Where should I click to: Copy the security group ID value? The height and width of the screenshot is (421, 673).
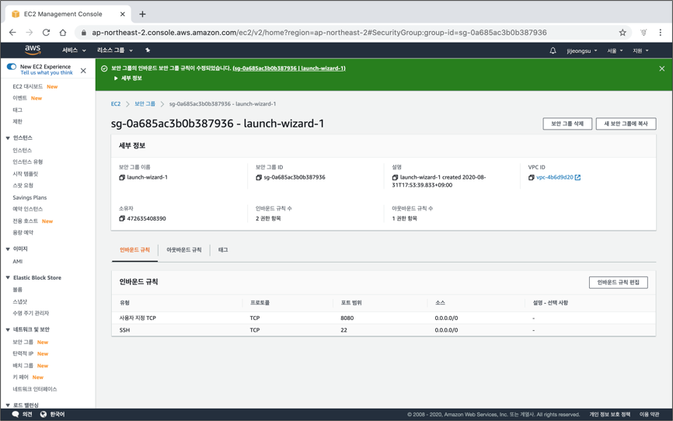[258, 177]
